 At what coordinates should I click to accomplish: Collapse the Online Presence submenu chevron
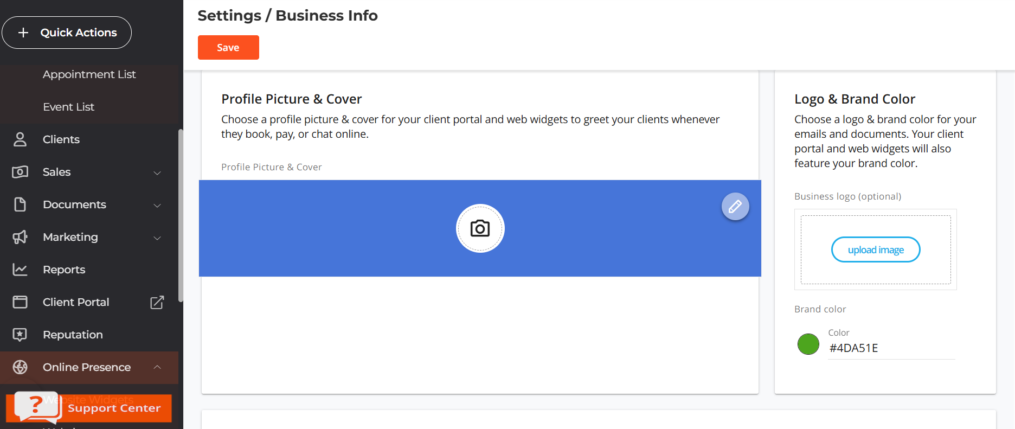[157, 367]
